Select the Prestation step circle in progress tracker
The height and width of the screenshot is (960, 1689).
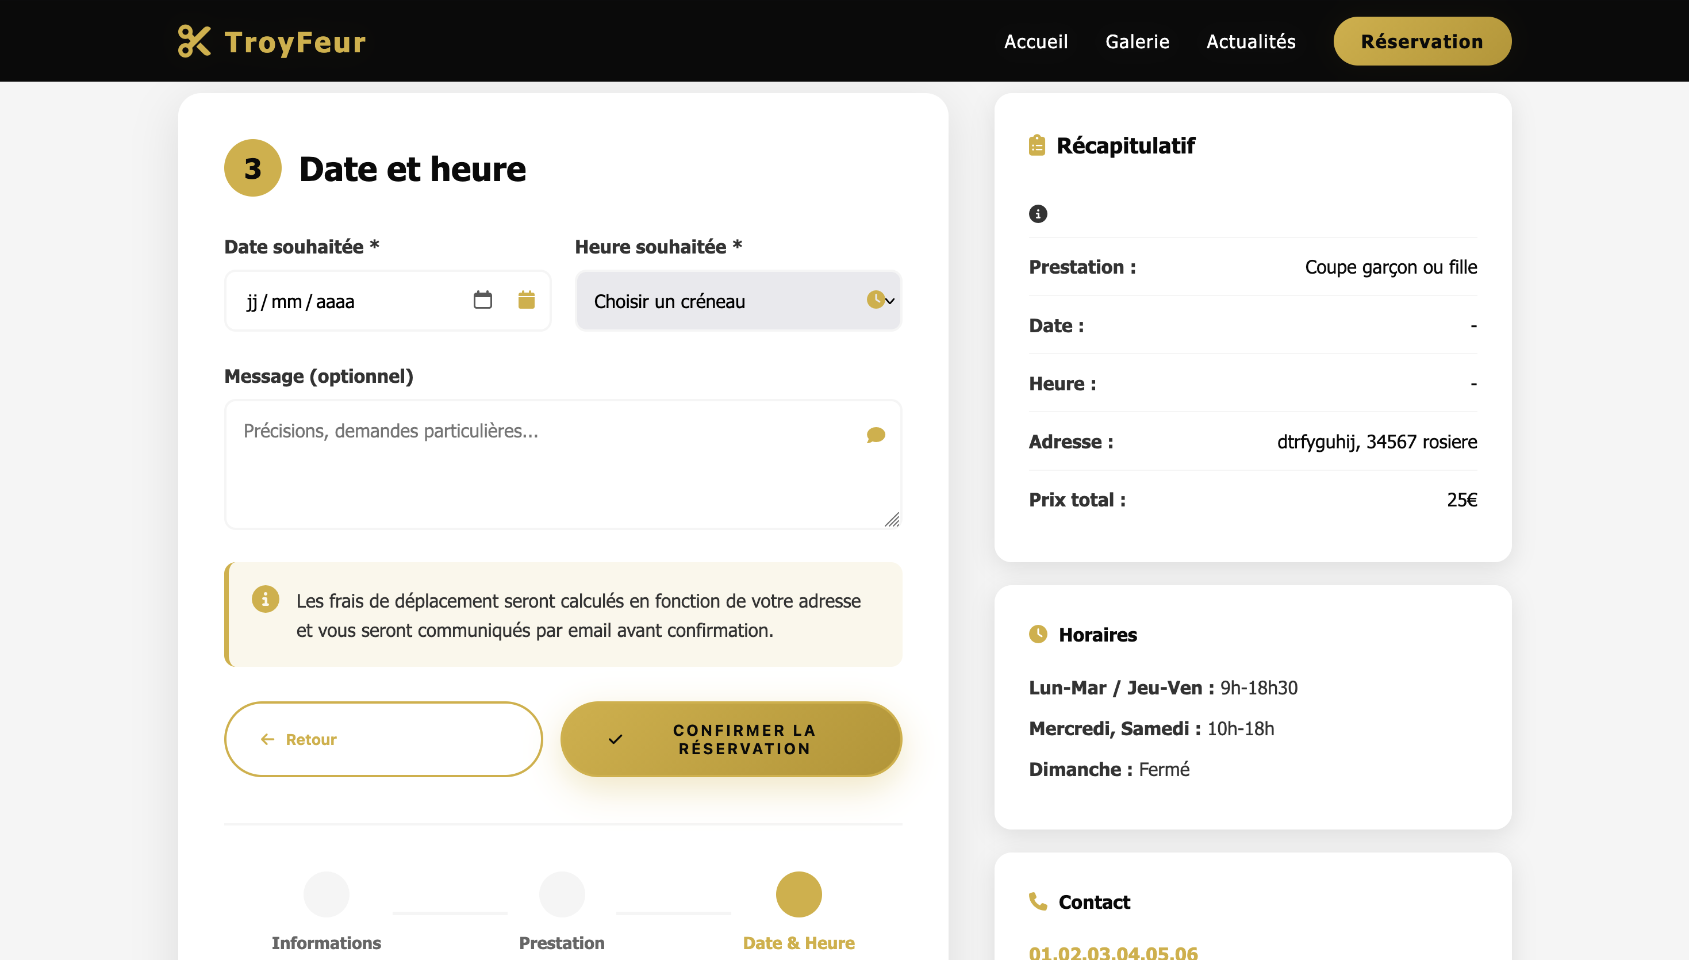tap(562, 894)
